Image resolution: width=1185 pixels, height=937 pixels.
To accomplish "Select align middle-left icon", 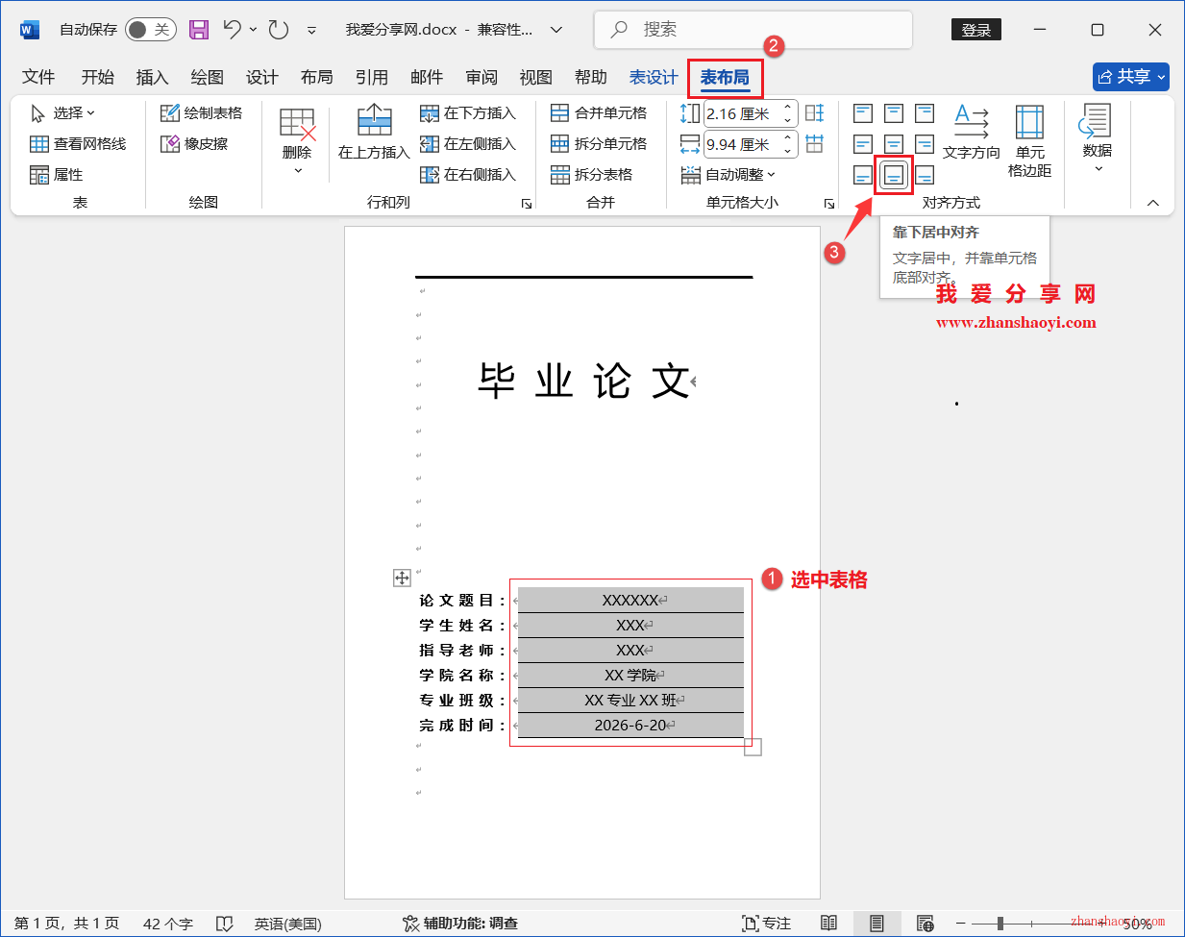I will [863, 144].
